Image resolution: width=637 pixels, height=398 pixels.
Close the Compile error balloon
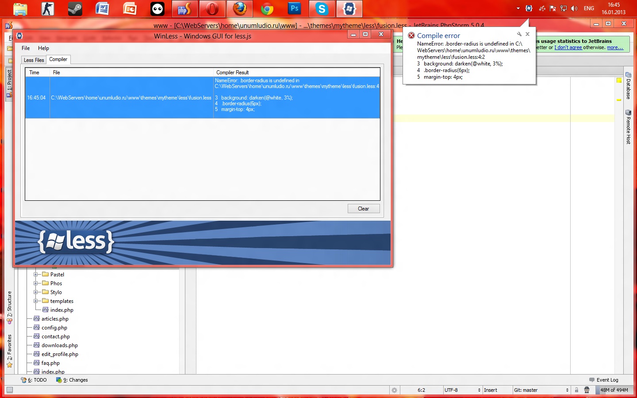[x=527, y=34]
